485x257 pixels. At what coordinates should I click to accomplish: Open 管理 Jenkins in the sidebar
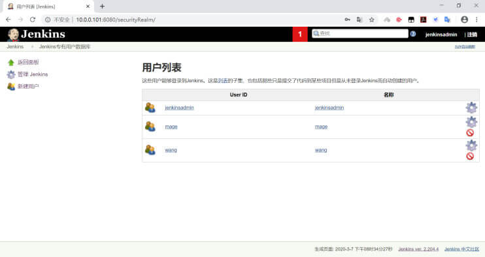pyautogui.click(x=33, y=74)
